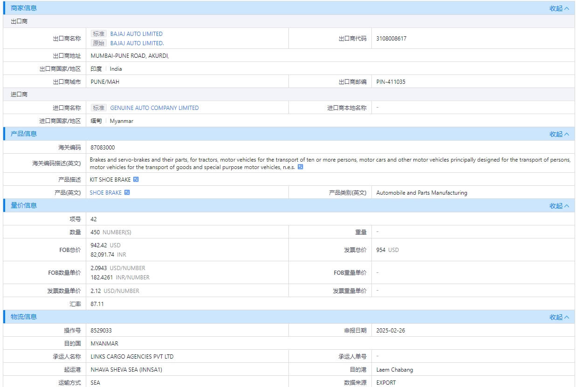Open the original BAJAJ AUTO LIMITED. exporter link
The height and width of the screenshot is (387, 576).
pos(137,43)
